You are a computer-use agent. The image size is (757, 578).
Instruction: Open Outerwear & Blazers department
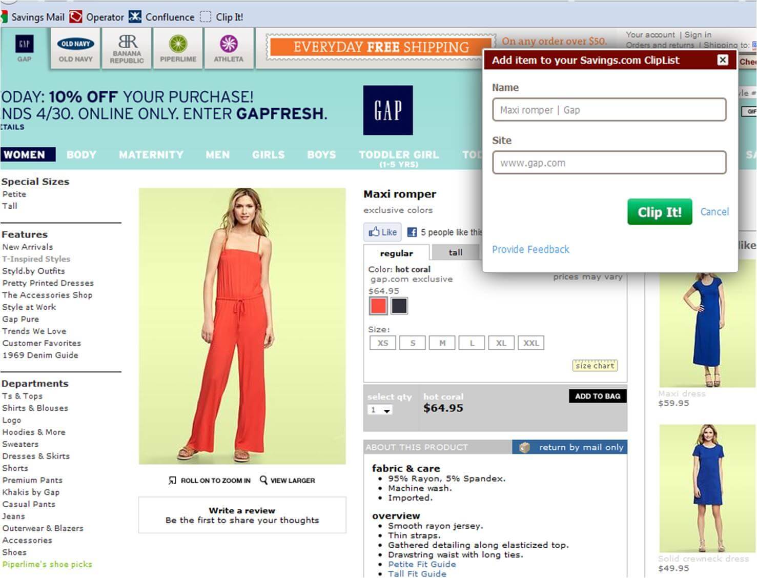(x=43, y=528)
